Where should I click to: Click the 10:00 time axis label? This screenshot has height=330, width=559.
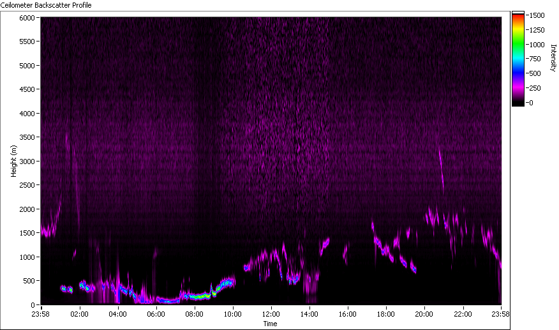233,314
